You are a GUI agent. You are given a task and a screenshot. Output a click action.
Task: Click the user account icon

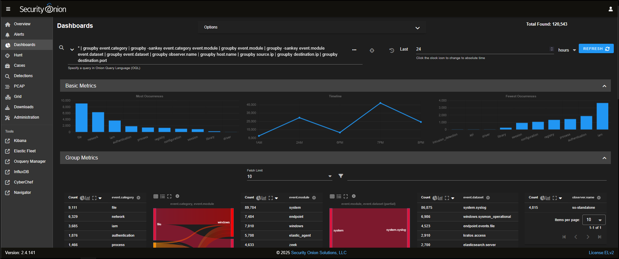coord(610,9)
